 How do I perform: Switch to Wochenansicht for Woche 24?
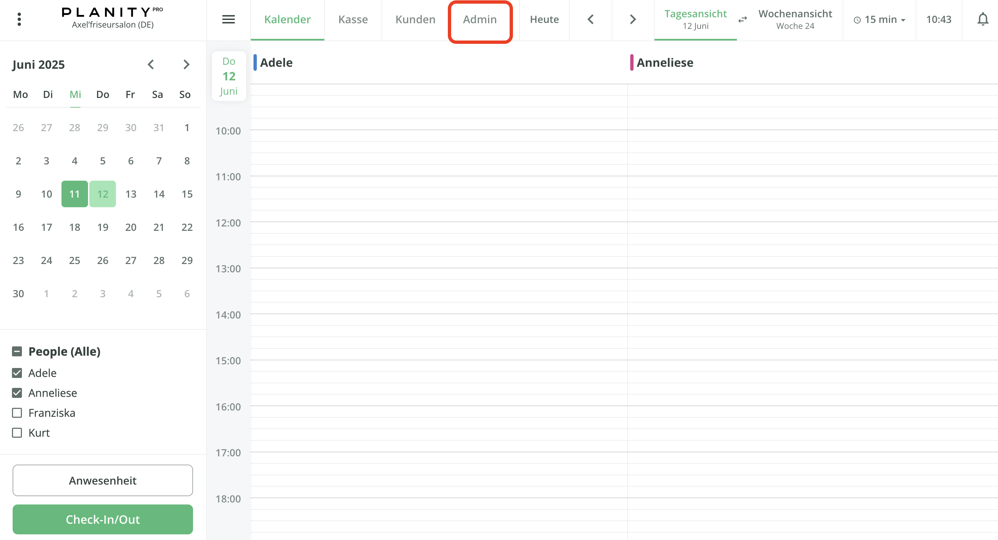pyautogui.click(x=795, y=19)
